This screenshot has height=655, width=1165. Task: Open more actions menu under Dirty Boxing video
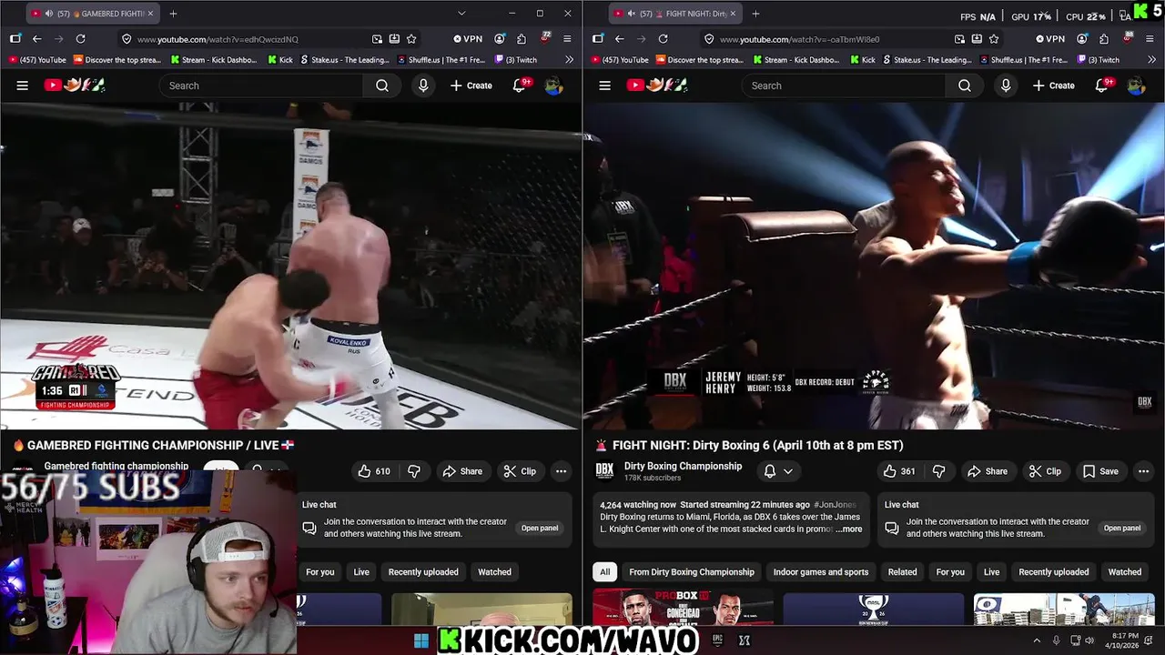(x=1144, y=471)
